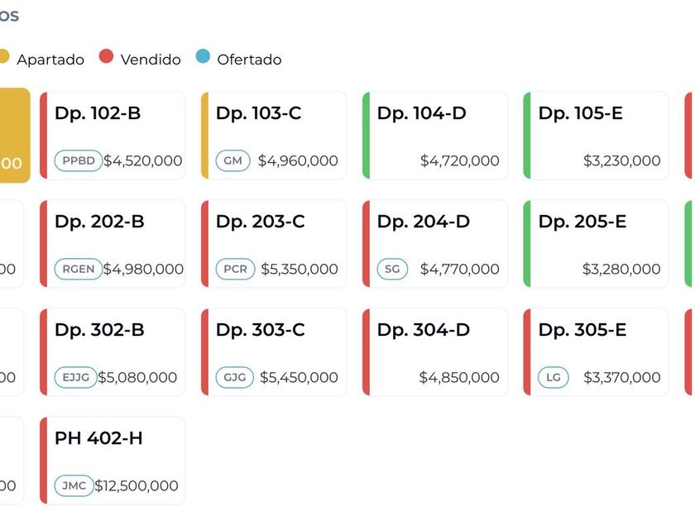The width and height of the screenshot is (695, 521).
Task: Click the PPBD badge on Dp. 102-B
Action: tap(79, 160)
